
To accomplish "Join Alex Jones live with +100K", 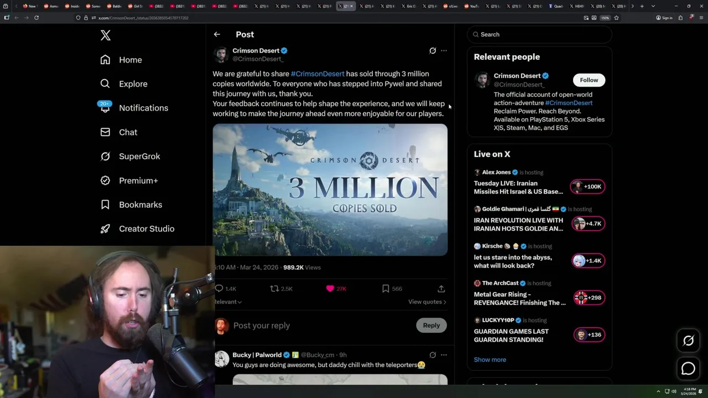I will [x=588, y=187].
